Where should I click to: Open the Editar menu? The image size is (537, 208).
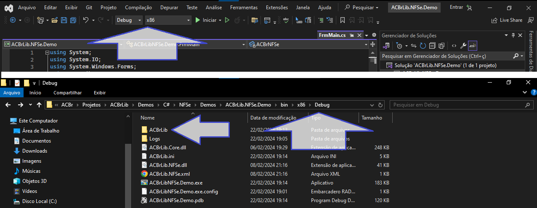(x=51, y=8)
